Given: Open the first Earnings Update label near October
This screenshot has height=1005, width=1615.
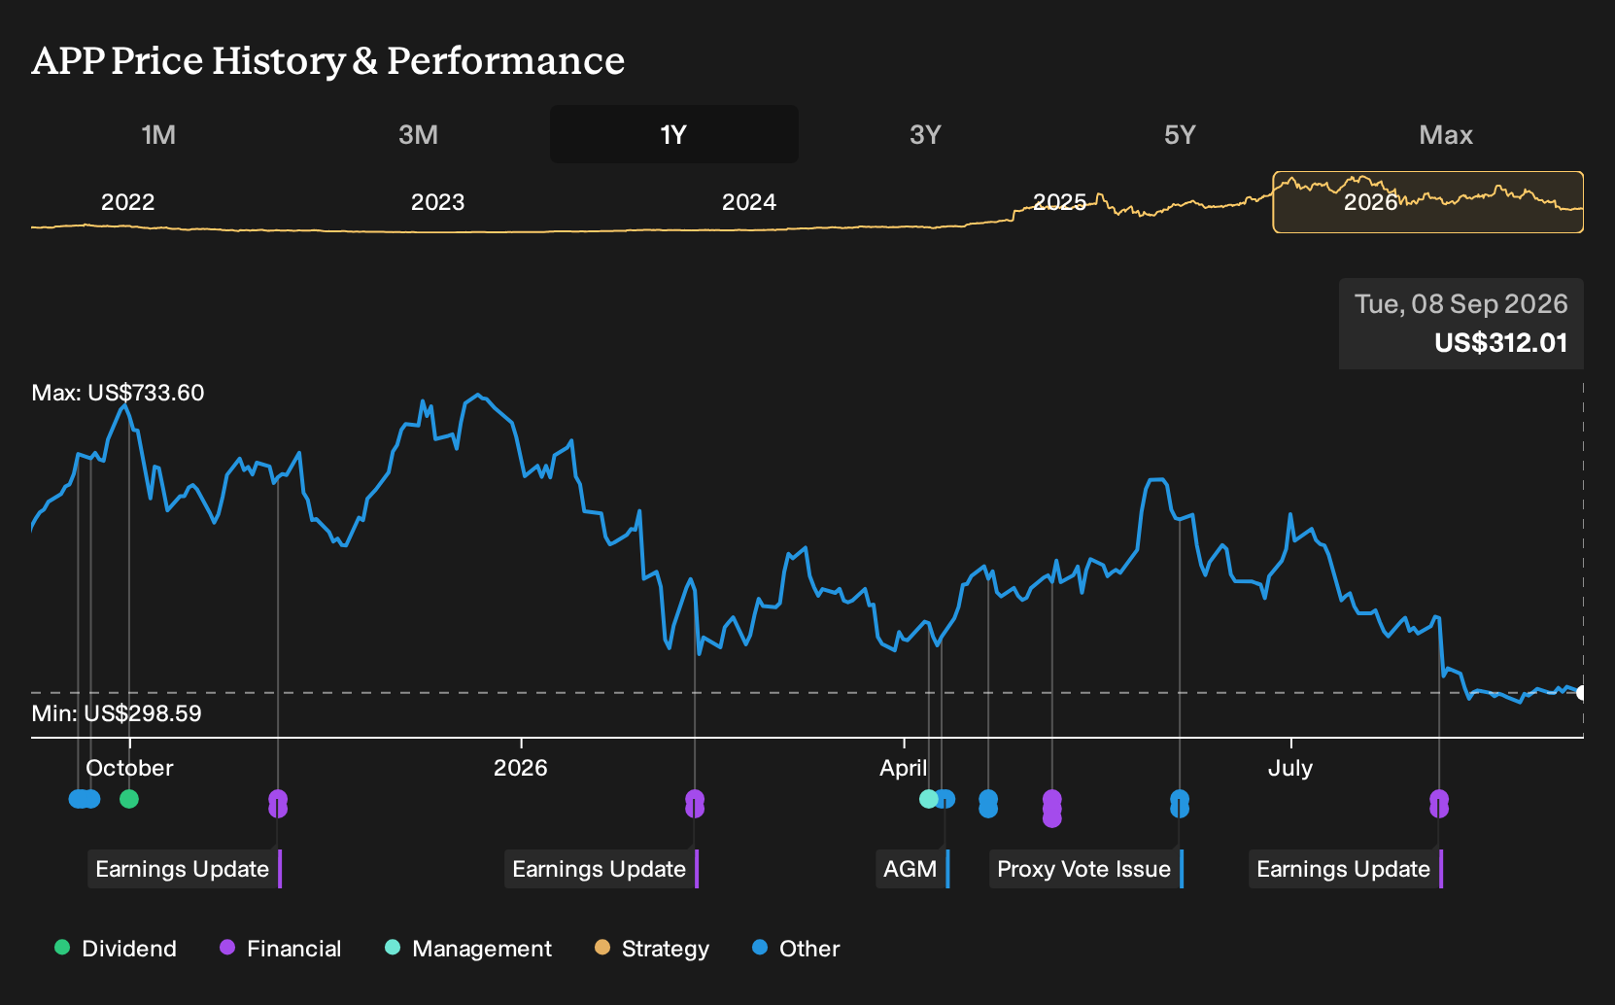Looking at the screenshot, I should point(185,869).
